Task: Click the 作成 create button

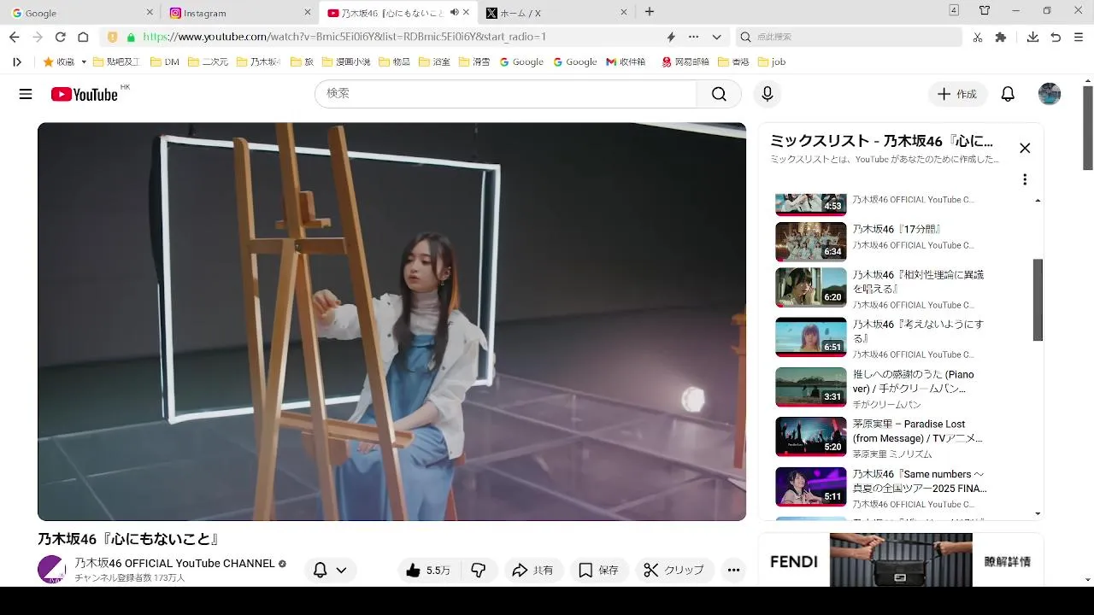Action: pos(957,94)
